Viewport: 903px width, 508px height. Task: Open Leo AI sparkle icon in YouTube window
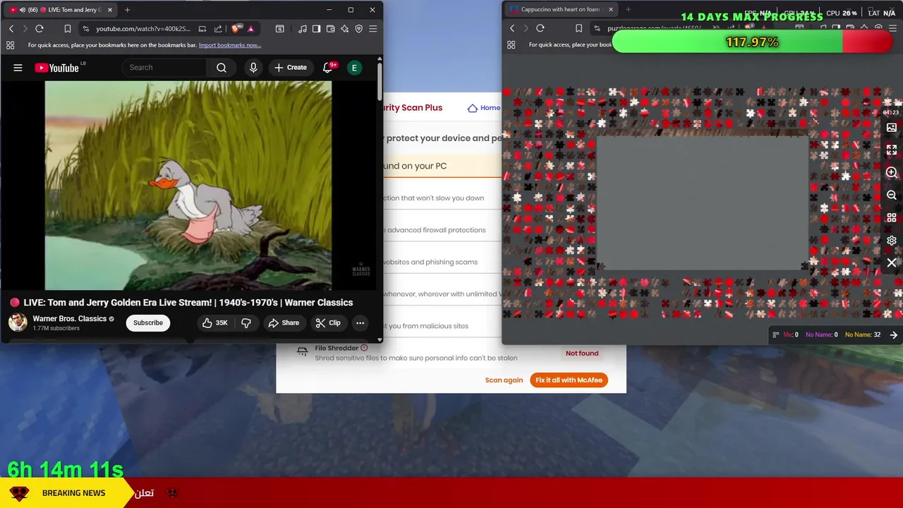(x=344, y=29)
